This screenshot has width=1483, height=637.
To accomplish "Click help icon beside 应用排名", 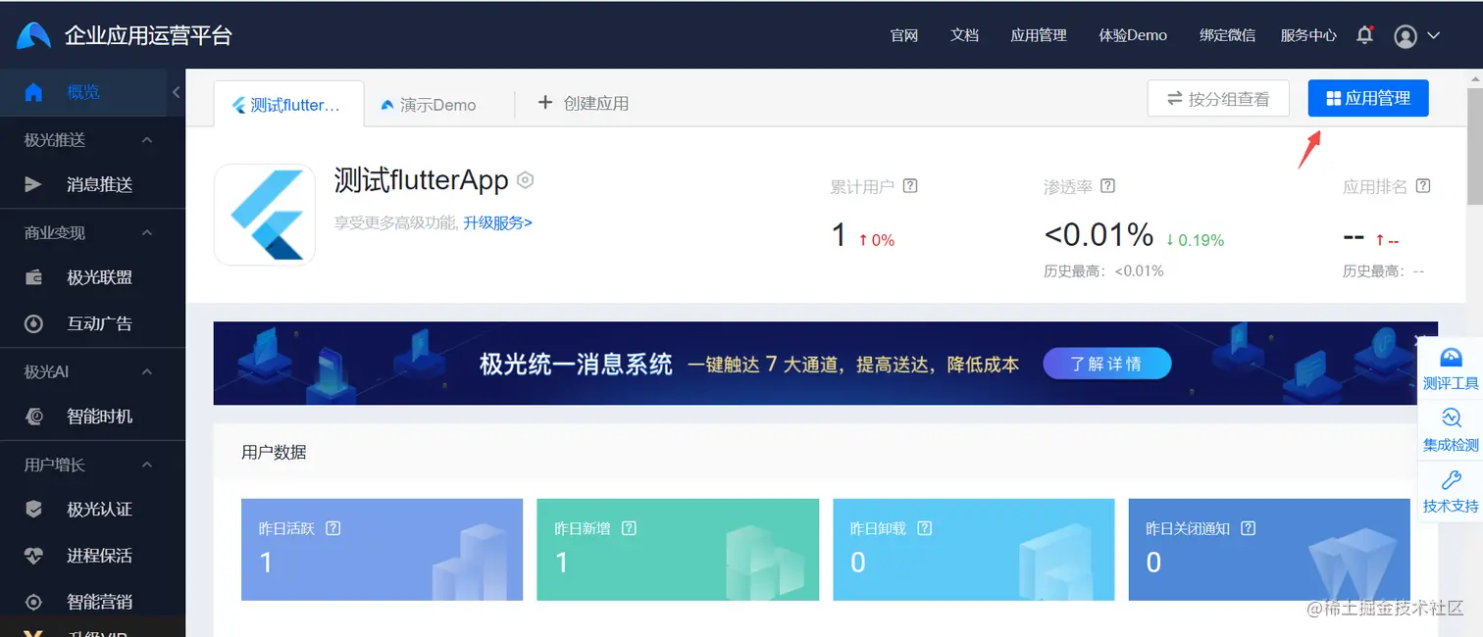I will tap(1423, 186).
